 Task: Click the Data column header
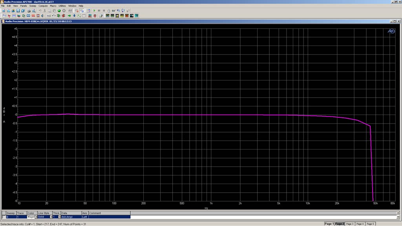tap(71, 213)
